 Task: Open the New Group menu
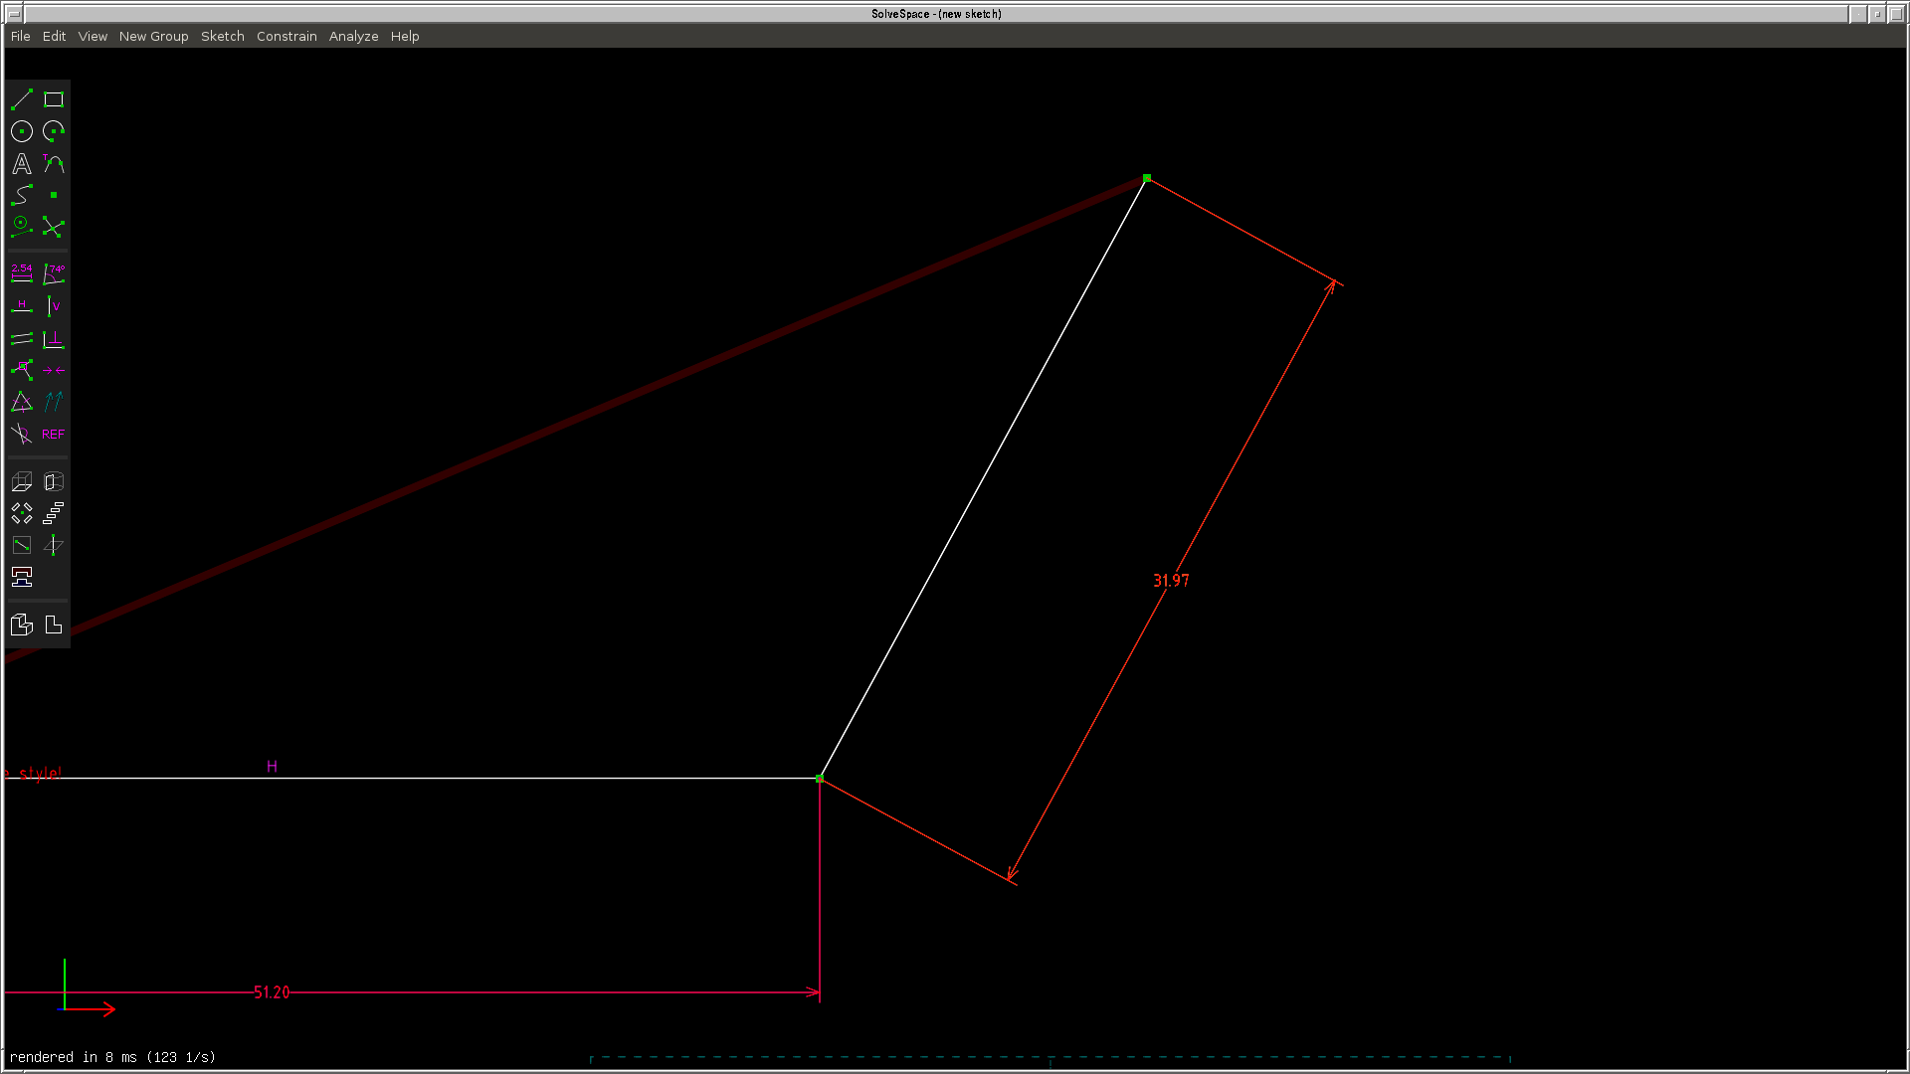(153, 36)
